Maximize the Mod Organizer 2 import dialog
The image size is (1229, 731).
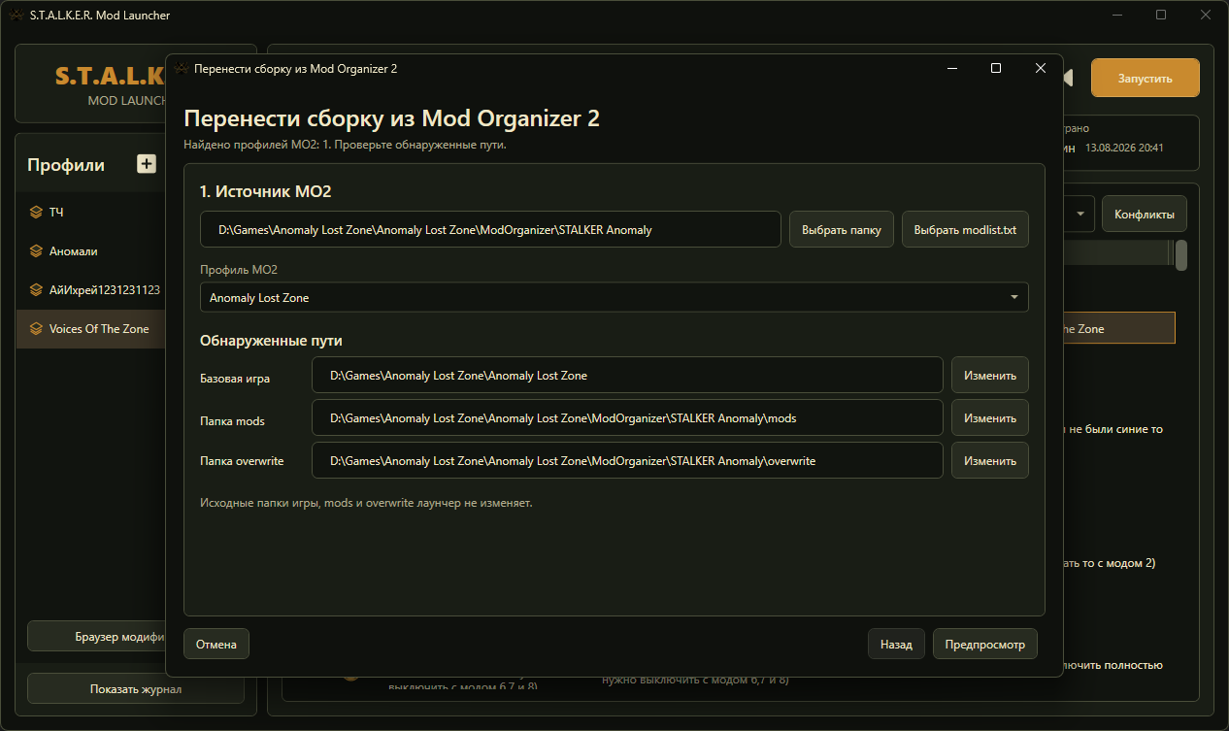[995, 69]
